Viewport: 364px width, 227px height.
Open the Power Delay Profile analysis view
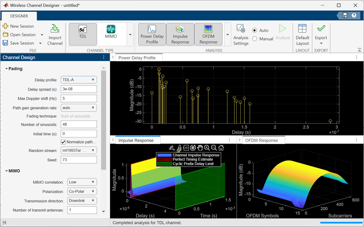pyautogui.click(x=152, y=34)
